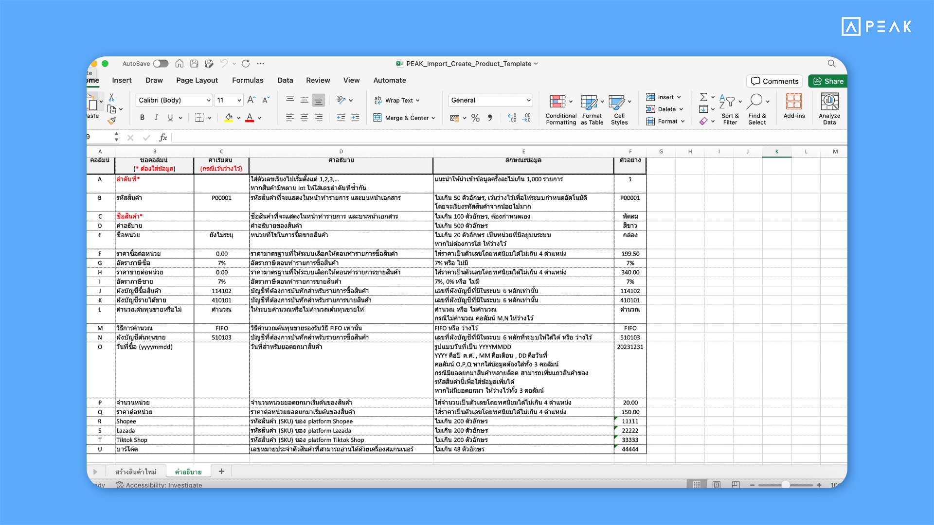This screenshot has height=525, width=934.
Task: Toggle the AutoSave switch
Action: 161,64
